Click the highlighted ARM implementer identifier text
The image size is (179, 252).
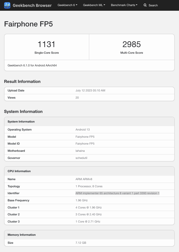tap(117, 193)
